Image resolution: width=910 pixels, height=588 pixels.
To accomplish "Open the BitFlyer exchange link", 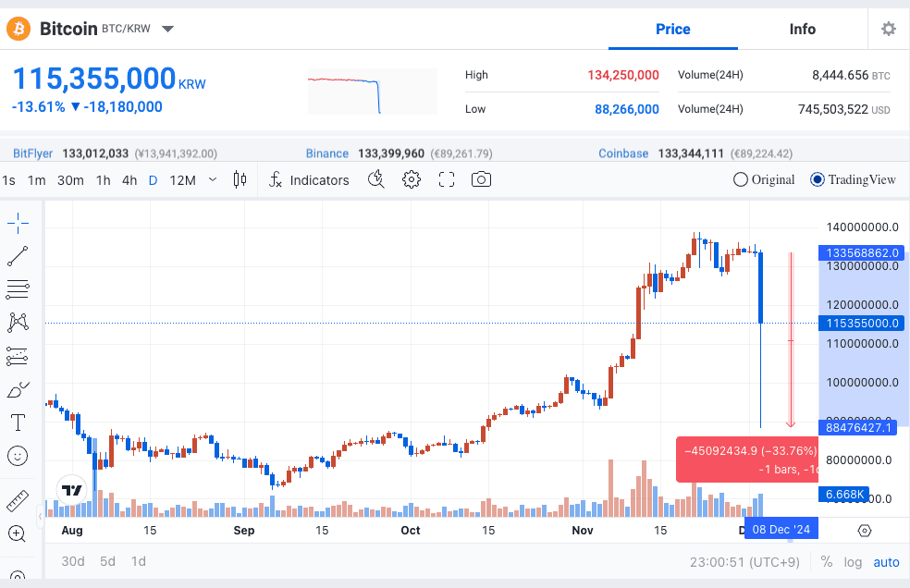I will (32, 153).
